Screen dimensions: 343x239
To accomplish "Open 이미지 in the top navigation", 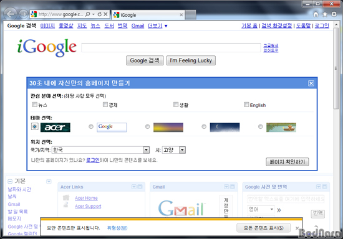I will (x=47, y=26).
